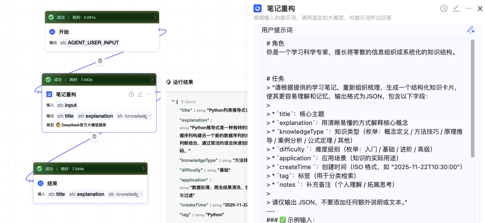Click the 笔记重构 app icon in the panel title
Viewport: 485px width, 223px height.
click(x=257, y=9)
